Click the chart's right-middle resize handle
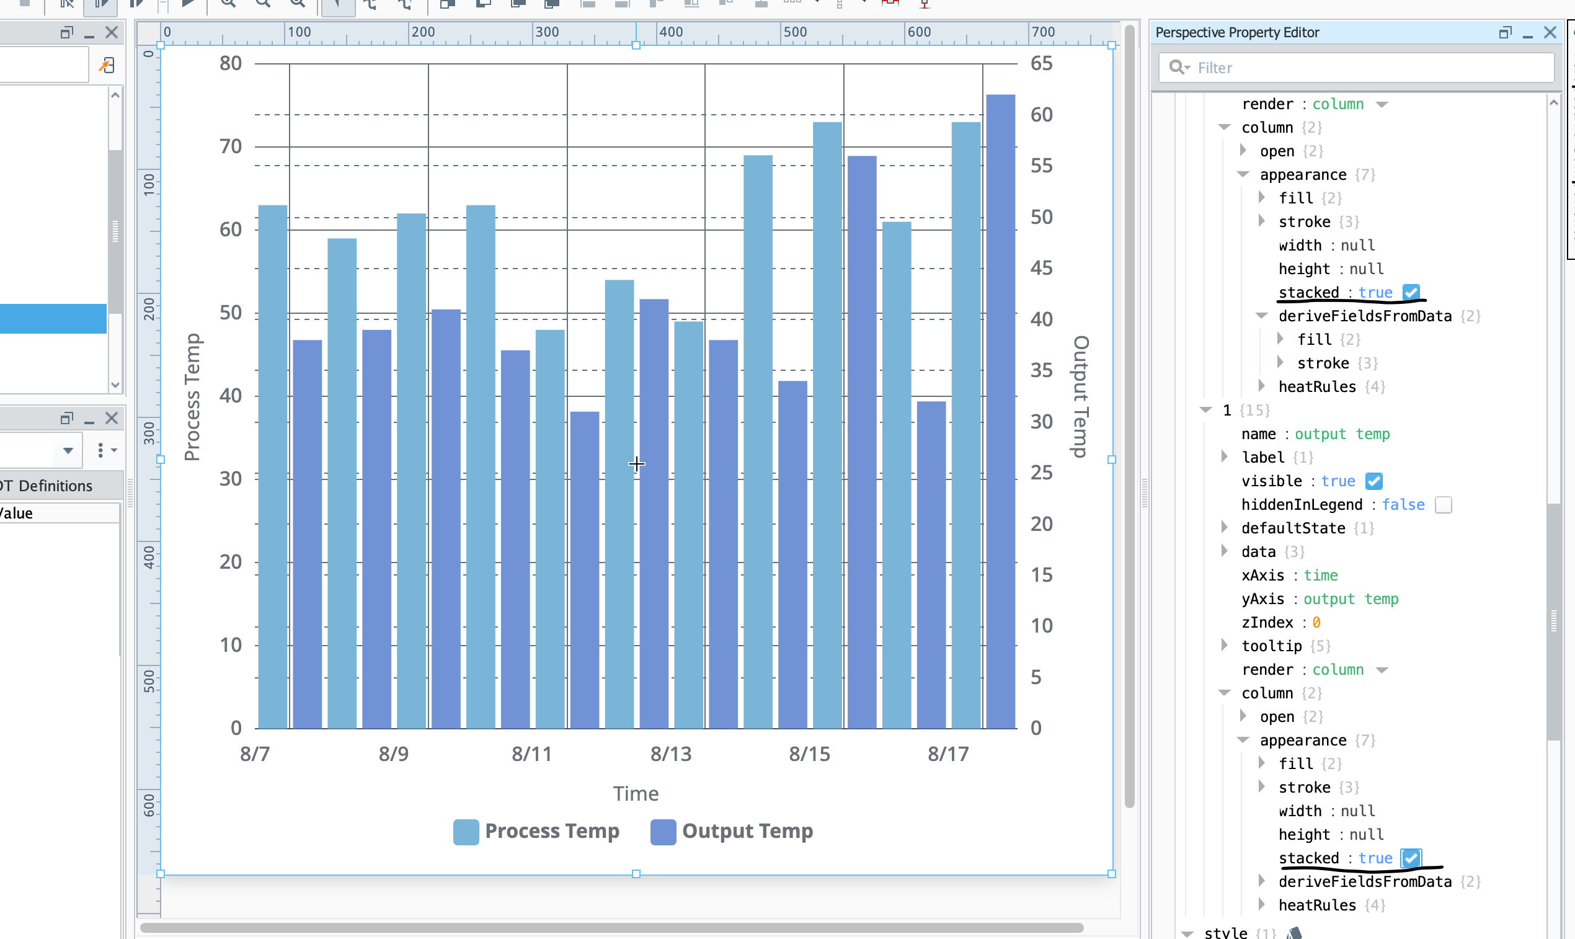 pos(1111,460)
